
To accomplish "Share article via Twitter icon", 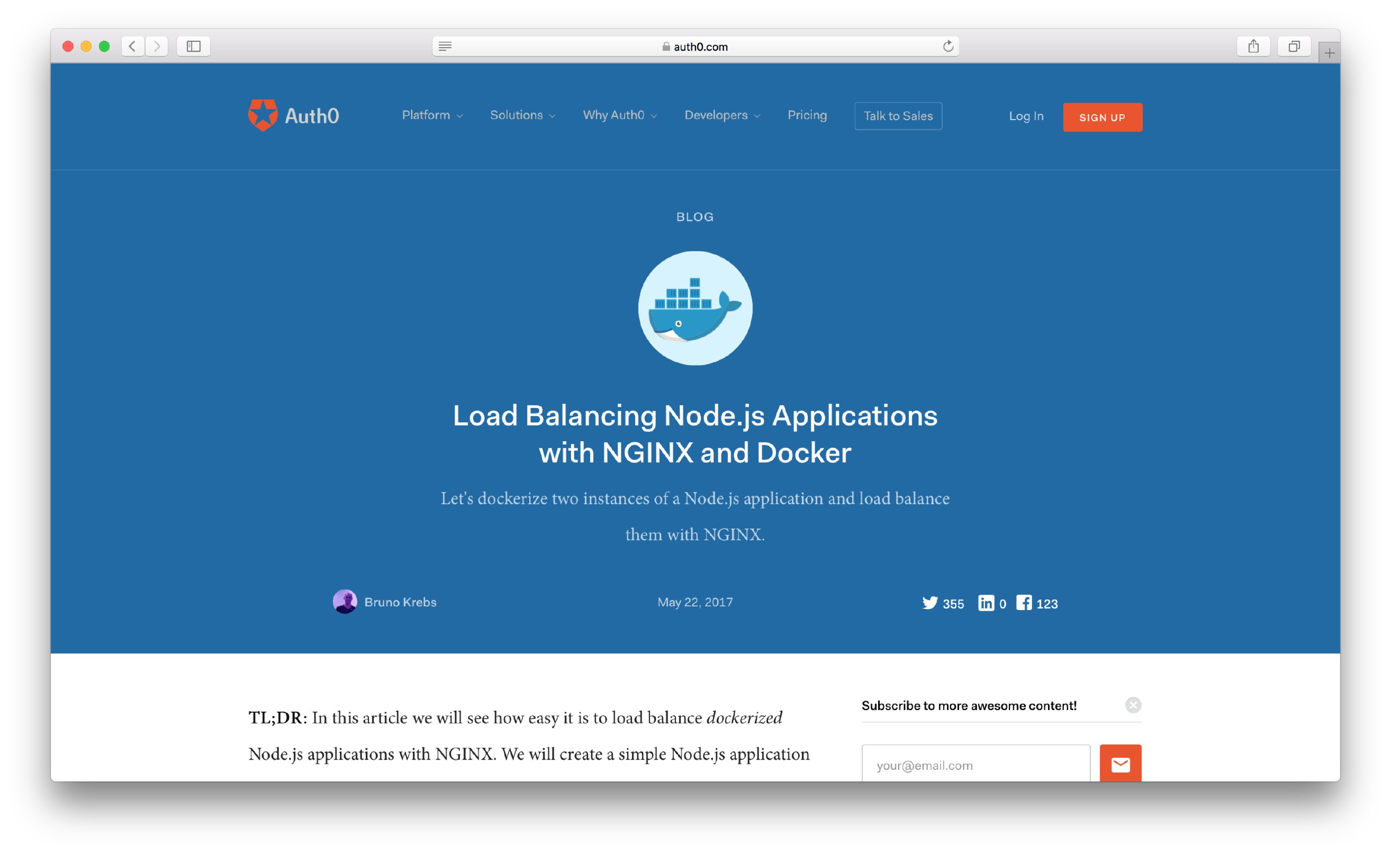I will [x=930, y=602].
